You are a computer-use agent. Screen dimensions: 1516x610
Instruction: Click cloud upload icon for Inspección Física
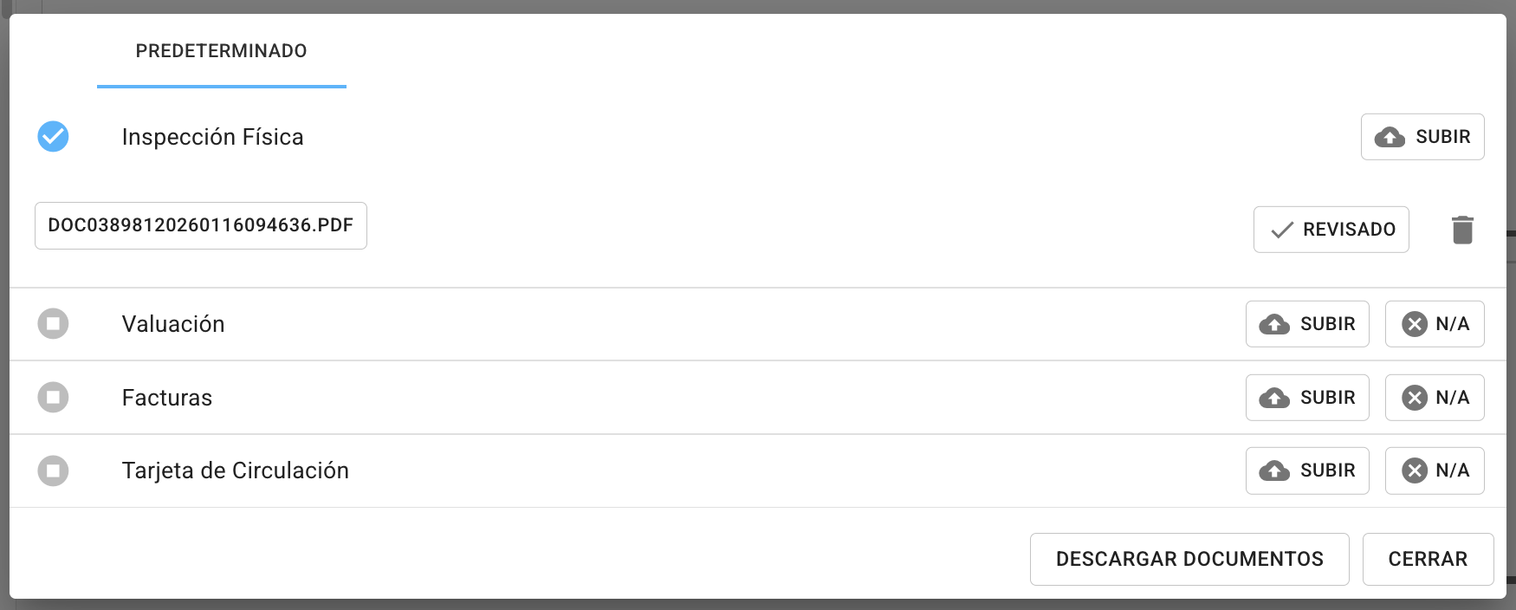[x=1390, y=137]
